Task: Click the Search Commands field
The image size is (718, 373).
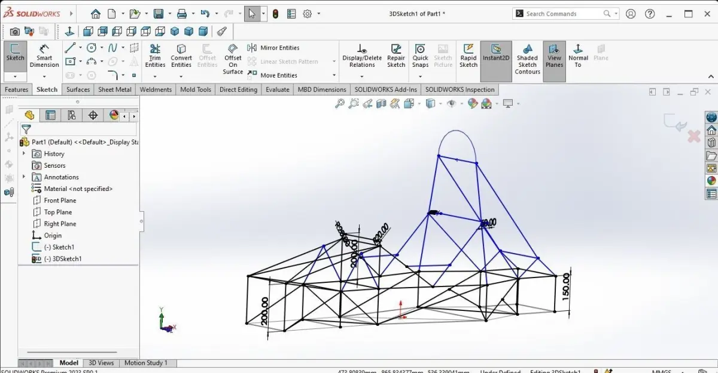Action: click(x=565, y=14)
